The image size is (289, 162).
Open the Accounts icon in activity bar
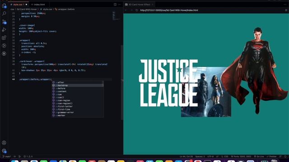(x=4, y=143)
